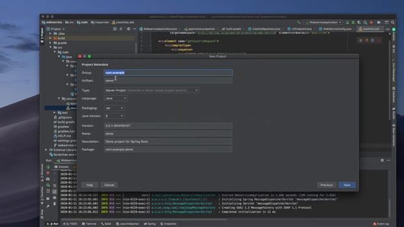
Task: Select HELP.md file in project tree
Action: [62, 136]
